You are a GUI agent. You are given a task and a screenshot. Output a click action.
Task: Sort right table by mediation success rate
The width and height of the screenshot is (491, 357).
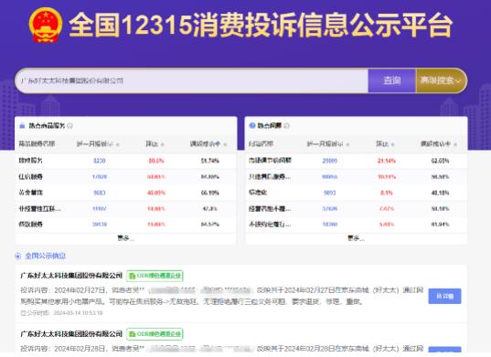tap(438, 143)
